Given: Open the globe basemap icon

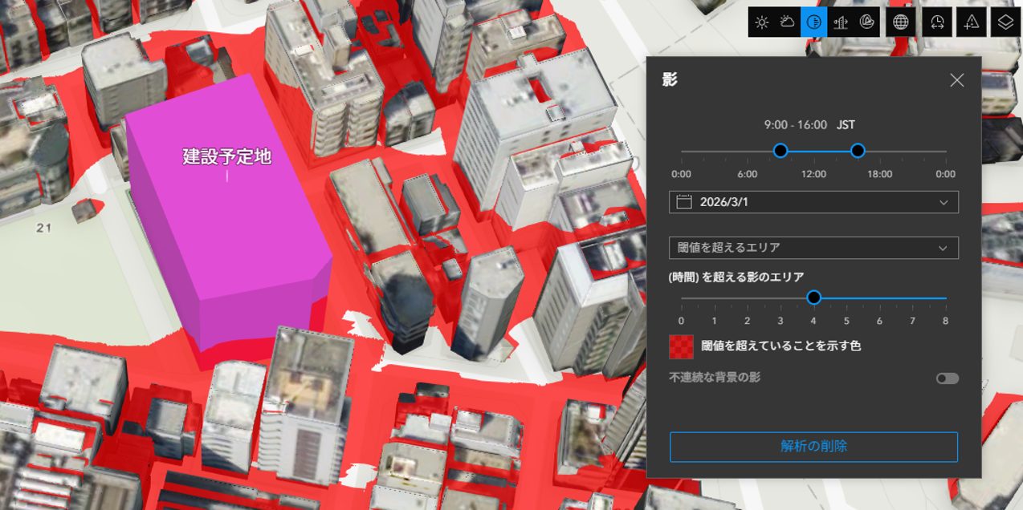Looking at the screenshot, I should click(901, 22).
